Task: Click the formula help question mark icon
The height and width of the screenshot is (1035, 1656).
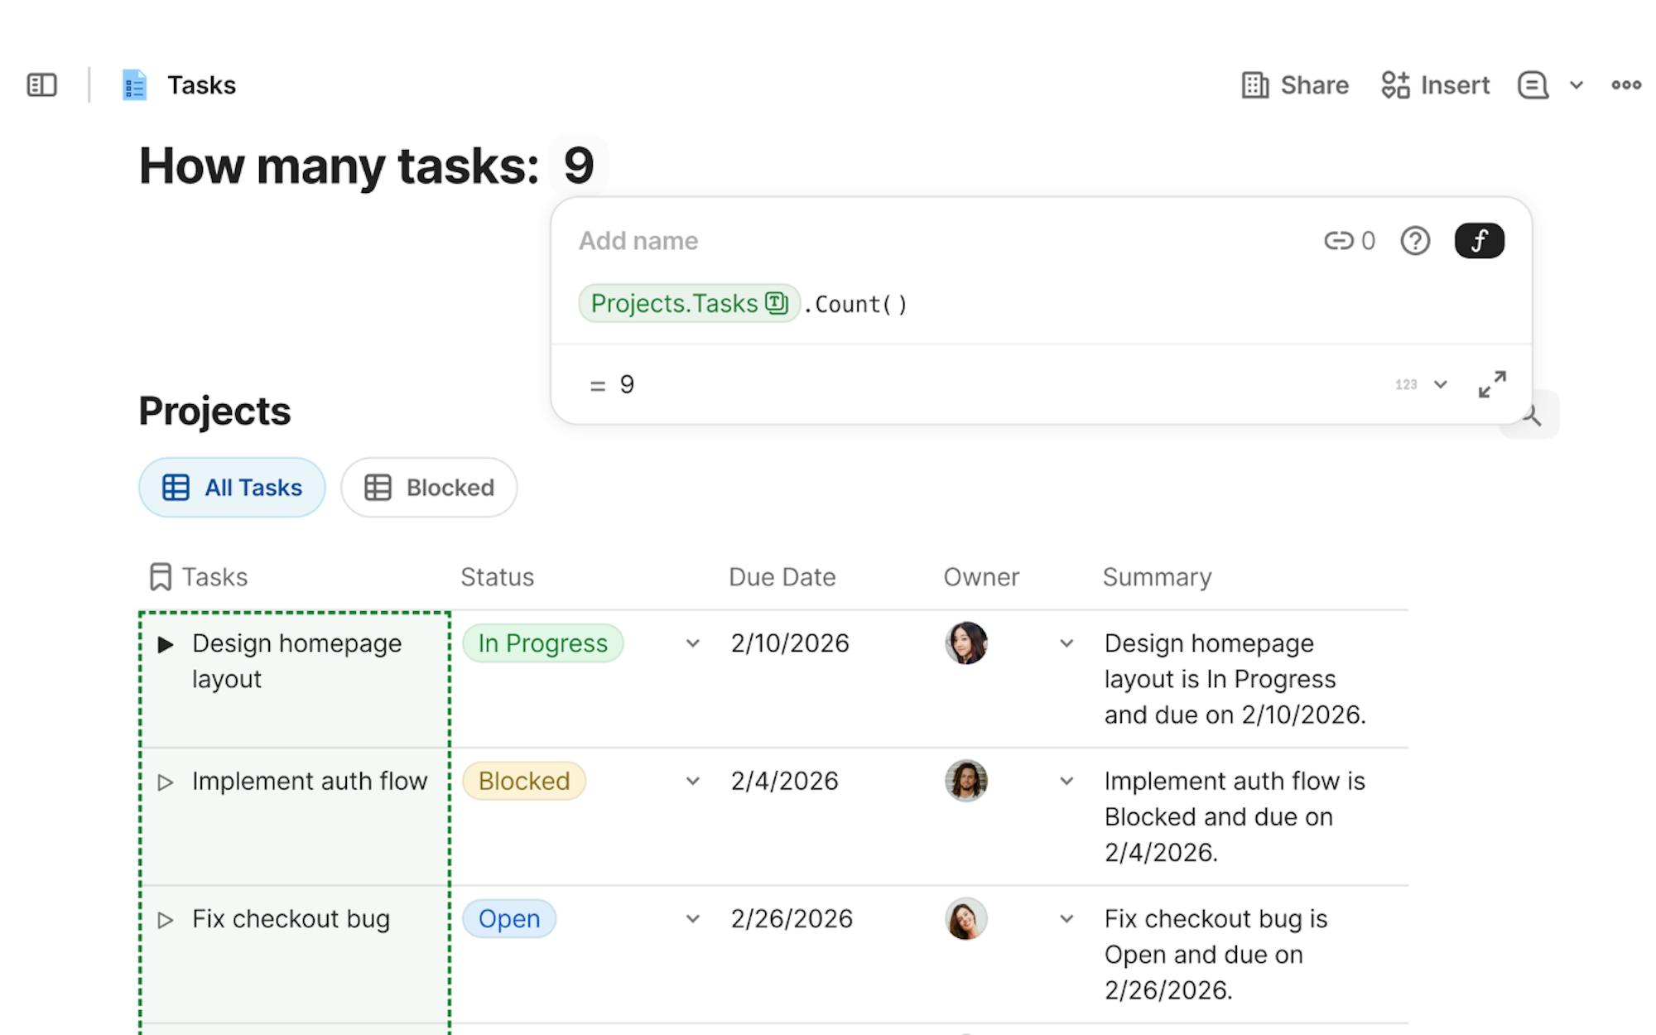Action: click(1415, 241)
